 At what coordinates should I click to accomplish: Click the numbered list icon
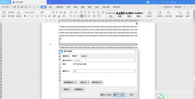coord(76,12)
